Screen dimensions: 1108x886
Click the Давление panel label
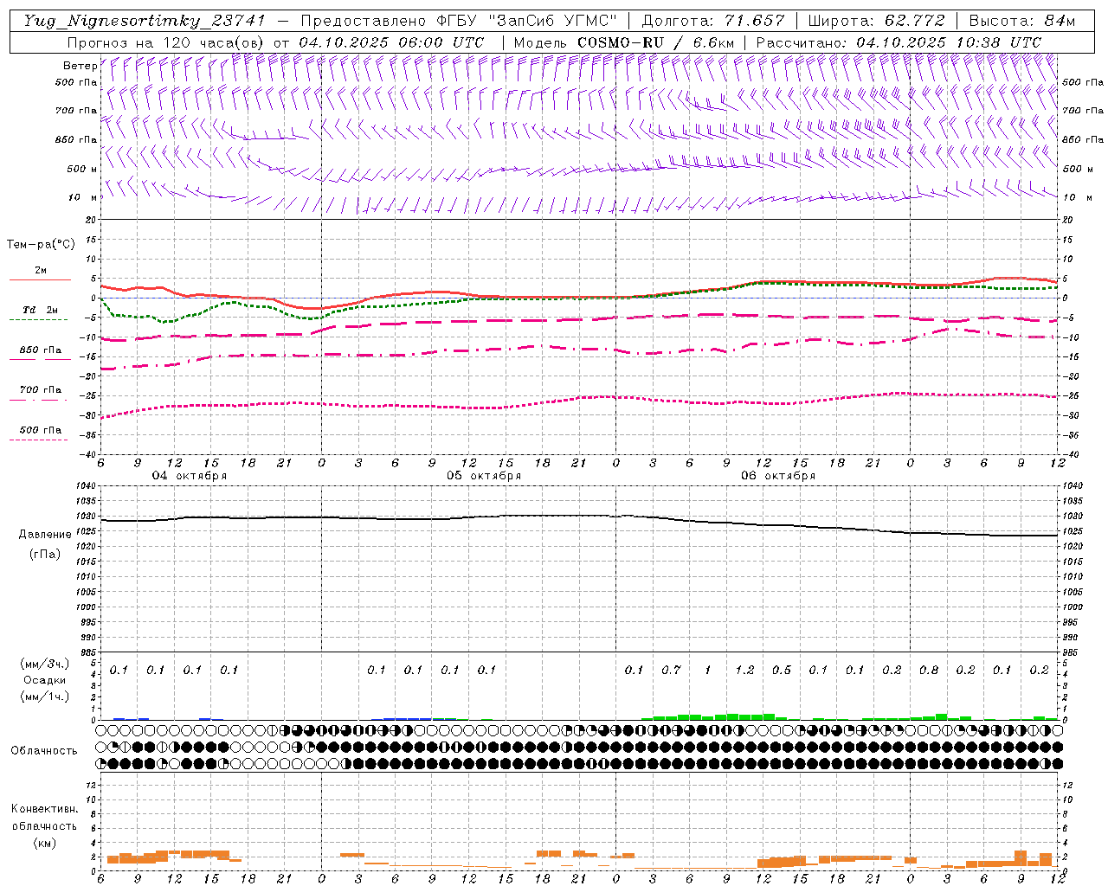coord(45,535)
